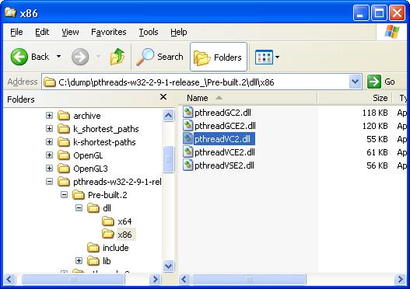Click the green Go arrow button
The width and height of the screenshot is (410, 289).
tap(374, 82)
